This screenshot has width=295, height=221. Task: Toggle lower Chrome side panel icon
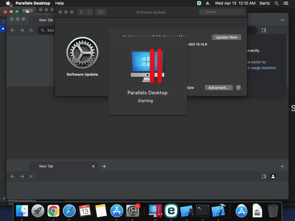click(264, 176)
